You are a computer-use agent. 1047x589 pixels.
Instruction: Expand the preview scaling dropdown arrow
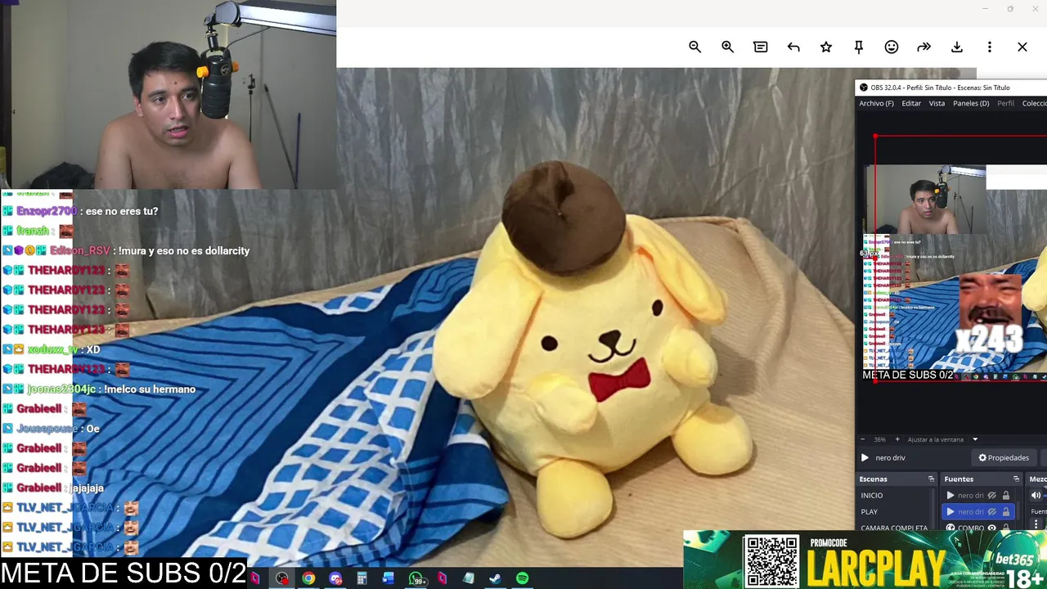click(x=975, y=439)
